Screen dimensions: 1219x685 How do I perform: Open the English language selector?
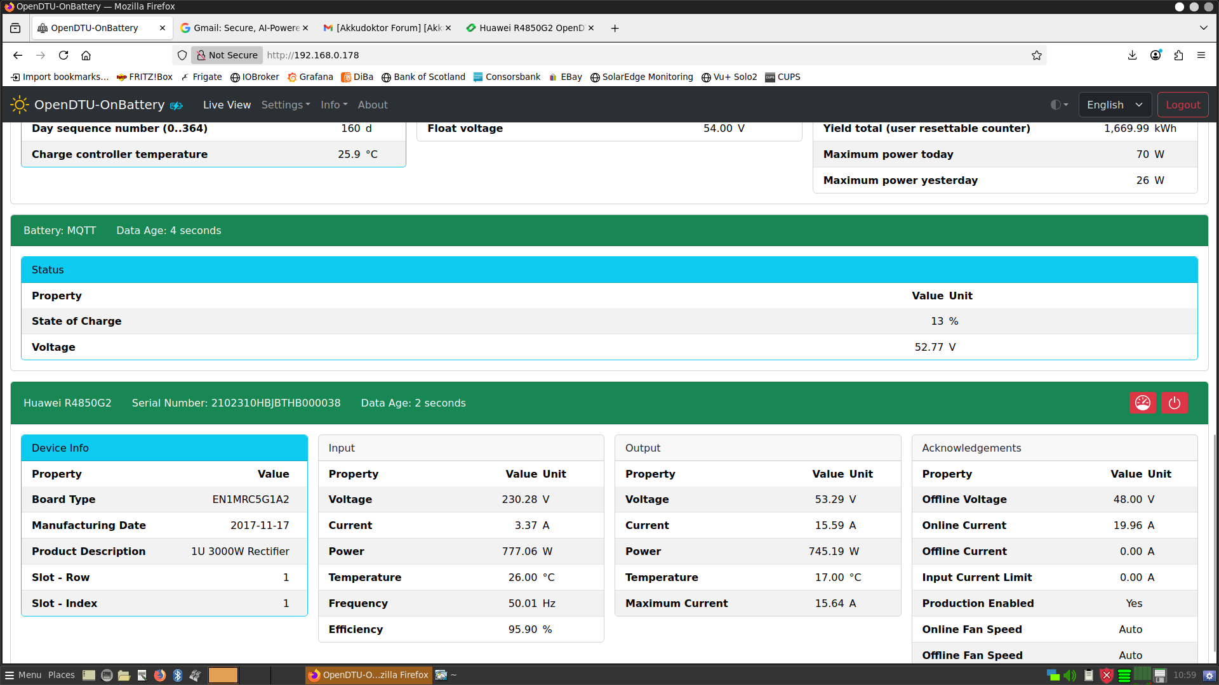[x=1114, y=105]
